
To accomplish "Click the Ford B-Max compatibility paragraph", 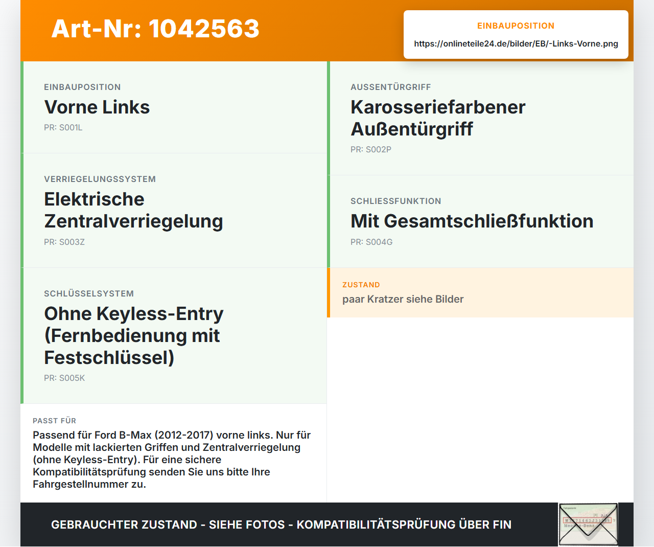I will click(172, 460).
